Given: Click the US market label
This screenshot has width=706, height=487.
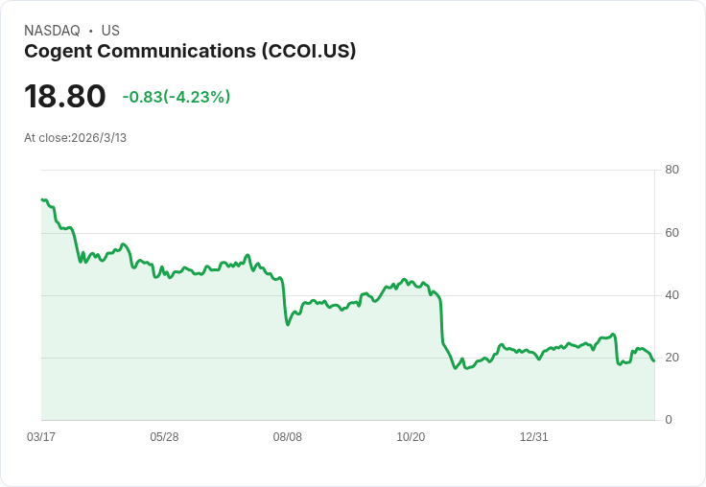Looking at the screenshot, I should 110,31.
